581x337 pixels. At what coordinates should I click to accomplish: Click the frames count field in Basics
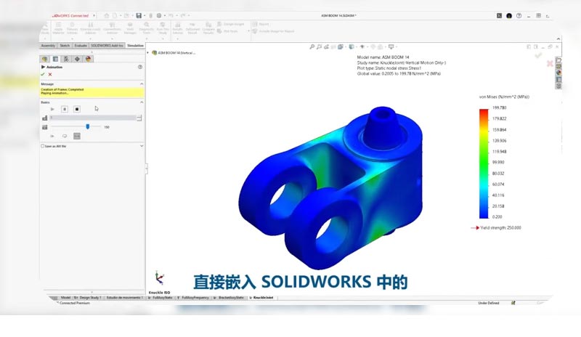[x=93, y=118]
